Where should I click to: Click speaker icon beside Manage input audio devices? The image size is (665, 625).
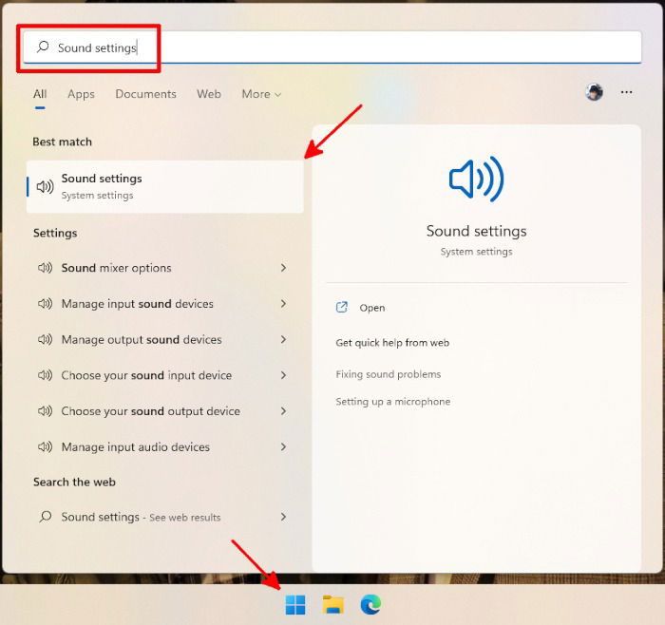[45, 447]
